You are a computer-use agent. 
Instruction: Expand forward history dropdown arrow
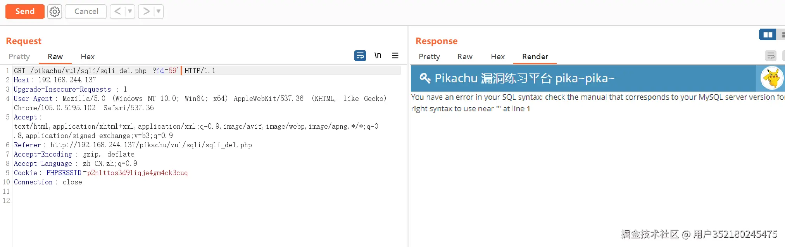[x=159, y=12]
